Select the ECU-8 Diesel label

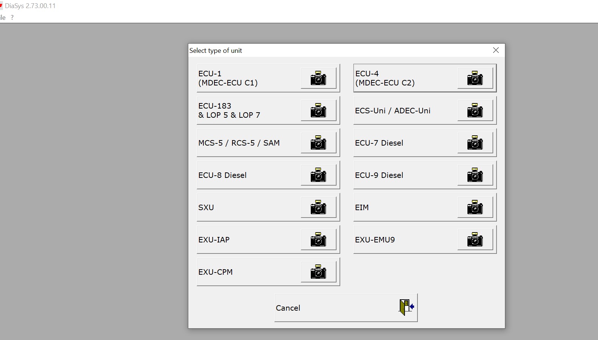[223, 175]
